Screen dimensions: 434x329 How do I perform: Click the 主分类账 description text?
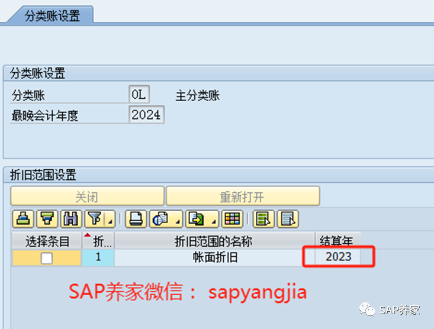(x=197, y=95)
